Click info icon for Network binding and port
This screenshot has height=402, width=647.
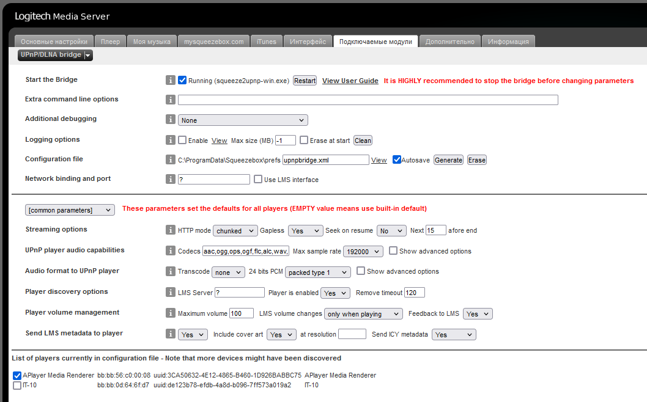pos(171,179)
